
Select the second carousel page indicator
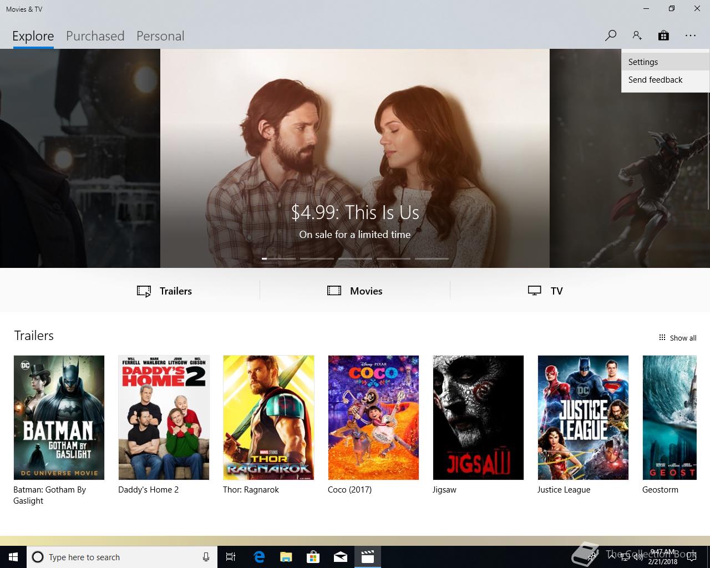point(317,258)
